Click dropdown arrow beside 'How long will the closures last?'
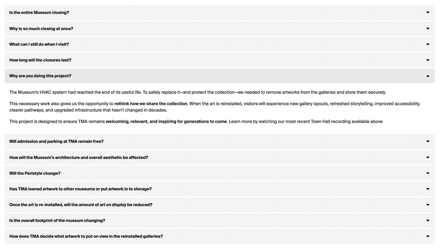This screenshot has width=442, height=252. point(428,60)
